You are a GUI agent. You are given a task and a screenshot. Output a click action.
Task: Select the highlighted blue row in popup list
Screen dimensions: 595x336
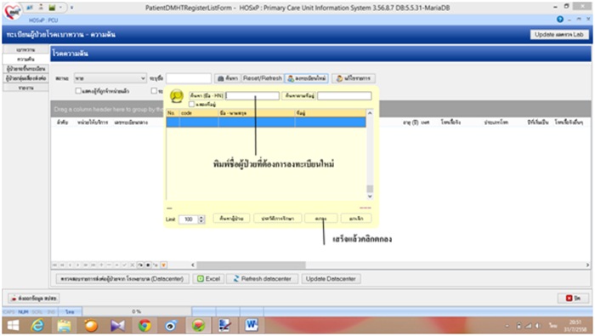point(266,122)
